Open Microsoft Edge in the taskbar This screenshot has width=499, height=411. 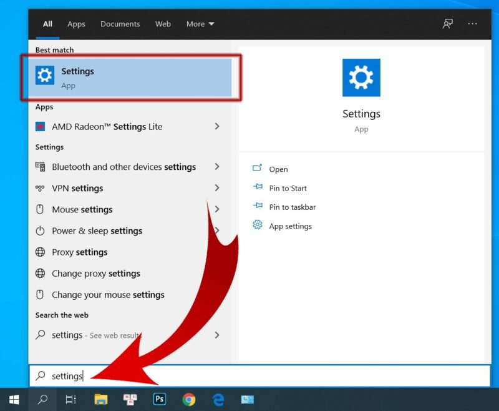[218, 399]
